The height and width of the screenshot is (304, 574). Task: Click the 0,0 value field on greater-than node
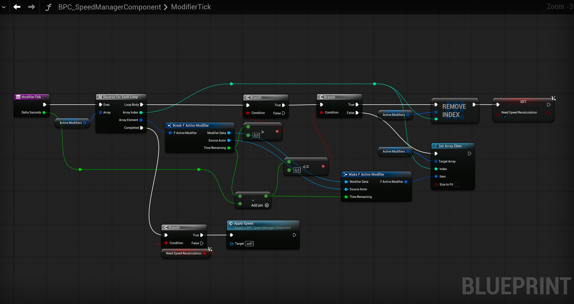click(x=256, y=135)
